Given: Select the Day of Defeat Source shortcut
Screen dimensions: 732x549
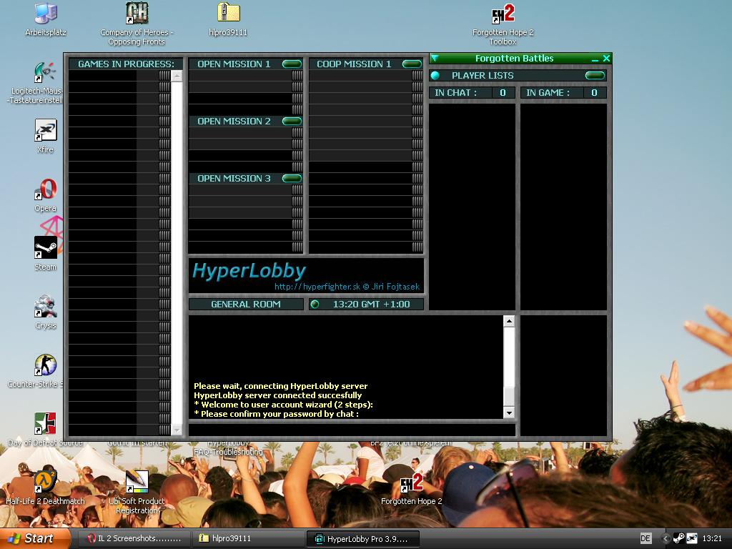Looking at the screenshot, I should (45, 429).
